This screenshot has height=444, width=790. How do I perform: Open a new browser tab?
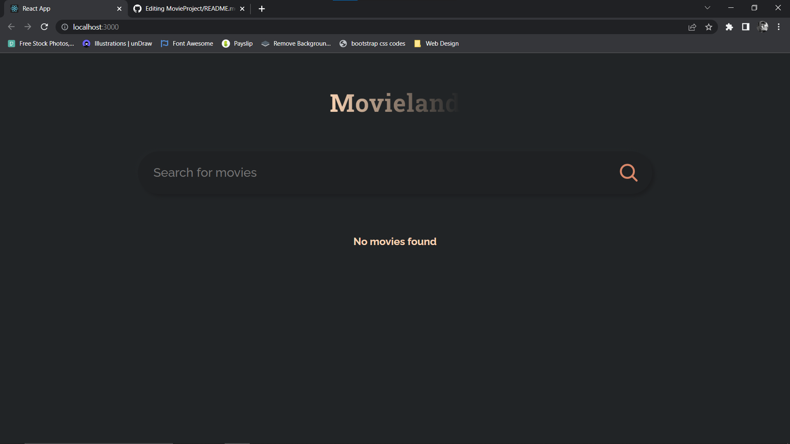click(262, 8)
